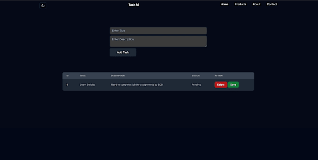Click the Description column header
The image size is (318, 160).
pyautogui.click(x=117, y=76)
